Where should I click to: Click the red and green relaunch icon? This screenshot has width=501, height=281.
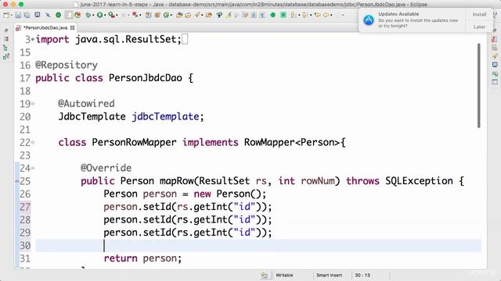pyautogui.click(x=135, y=15)
